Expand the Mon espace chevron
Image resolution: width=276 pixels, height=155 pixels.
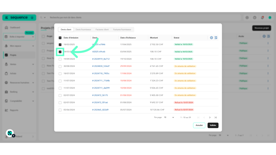point(33,46)
